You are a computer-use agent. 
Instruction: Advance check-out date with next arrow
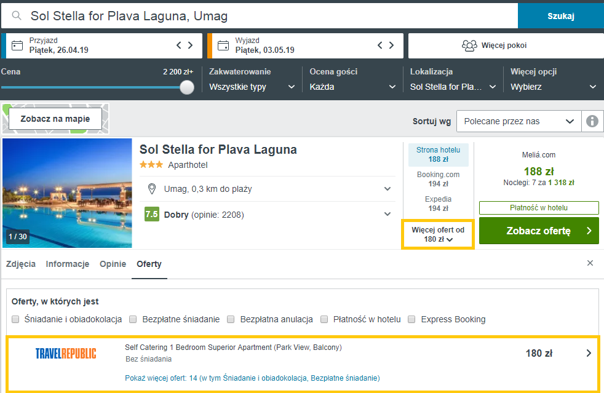coord(392,46)
